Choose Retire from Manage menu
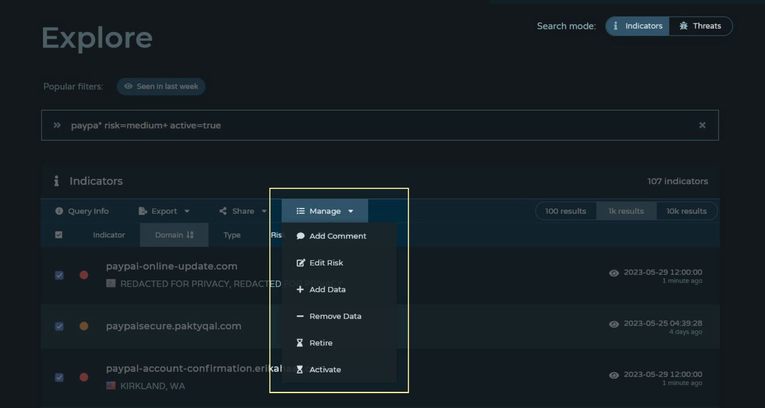 [339, 343]
